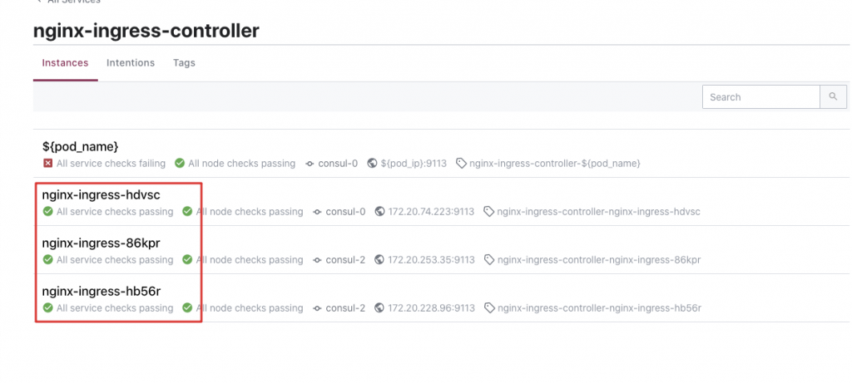Click green node check icon in nginx-ingress-hdvsc row

coord(187,212)
